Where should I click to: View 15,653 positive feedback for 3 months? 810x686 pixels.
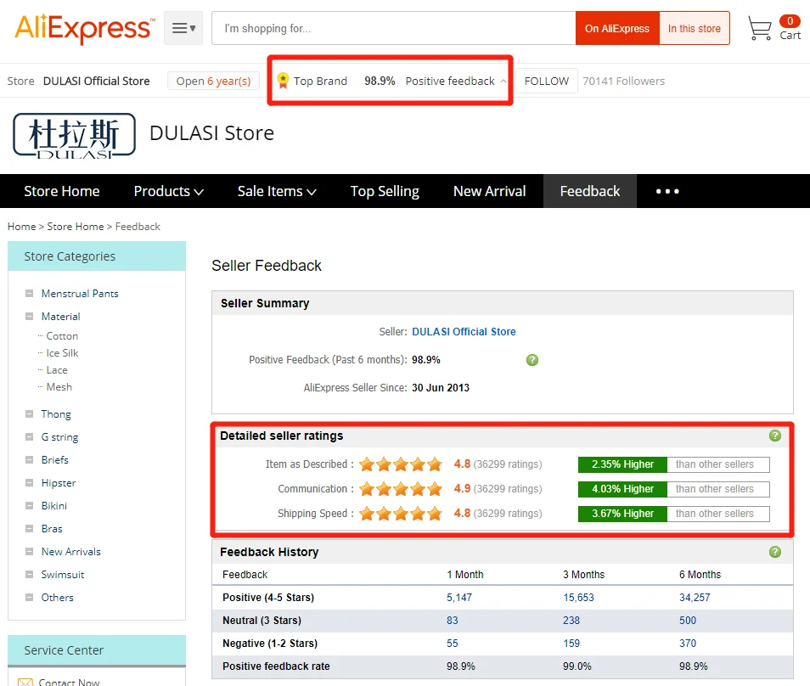578,597
